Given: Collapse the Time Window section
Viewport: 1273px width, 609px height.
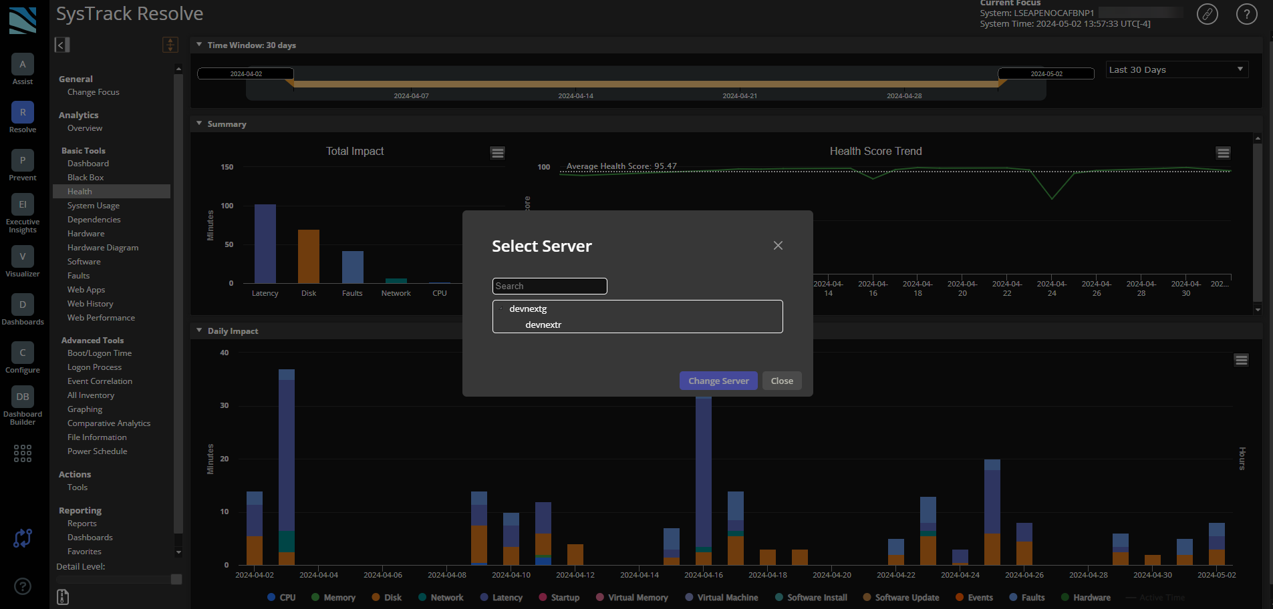Looking at the screenshot, I should [x=199, y=45].
